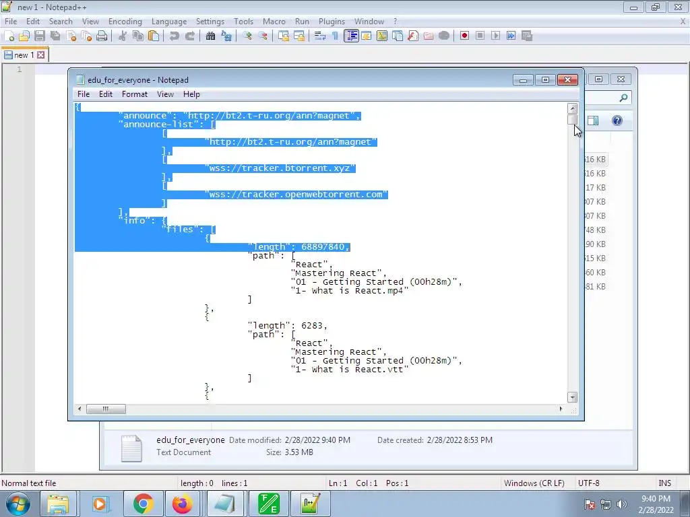Toggle file monitoring (tail) icon
This screenshot has height=517, width=690.
pyautogui.click(x=444, y=36)
